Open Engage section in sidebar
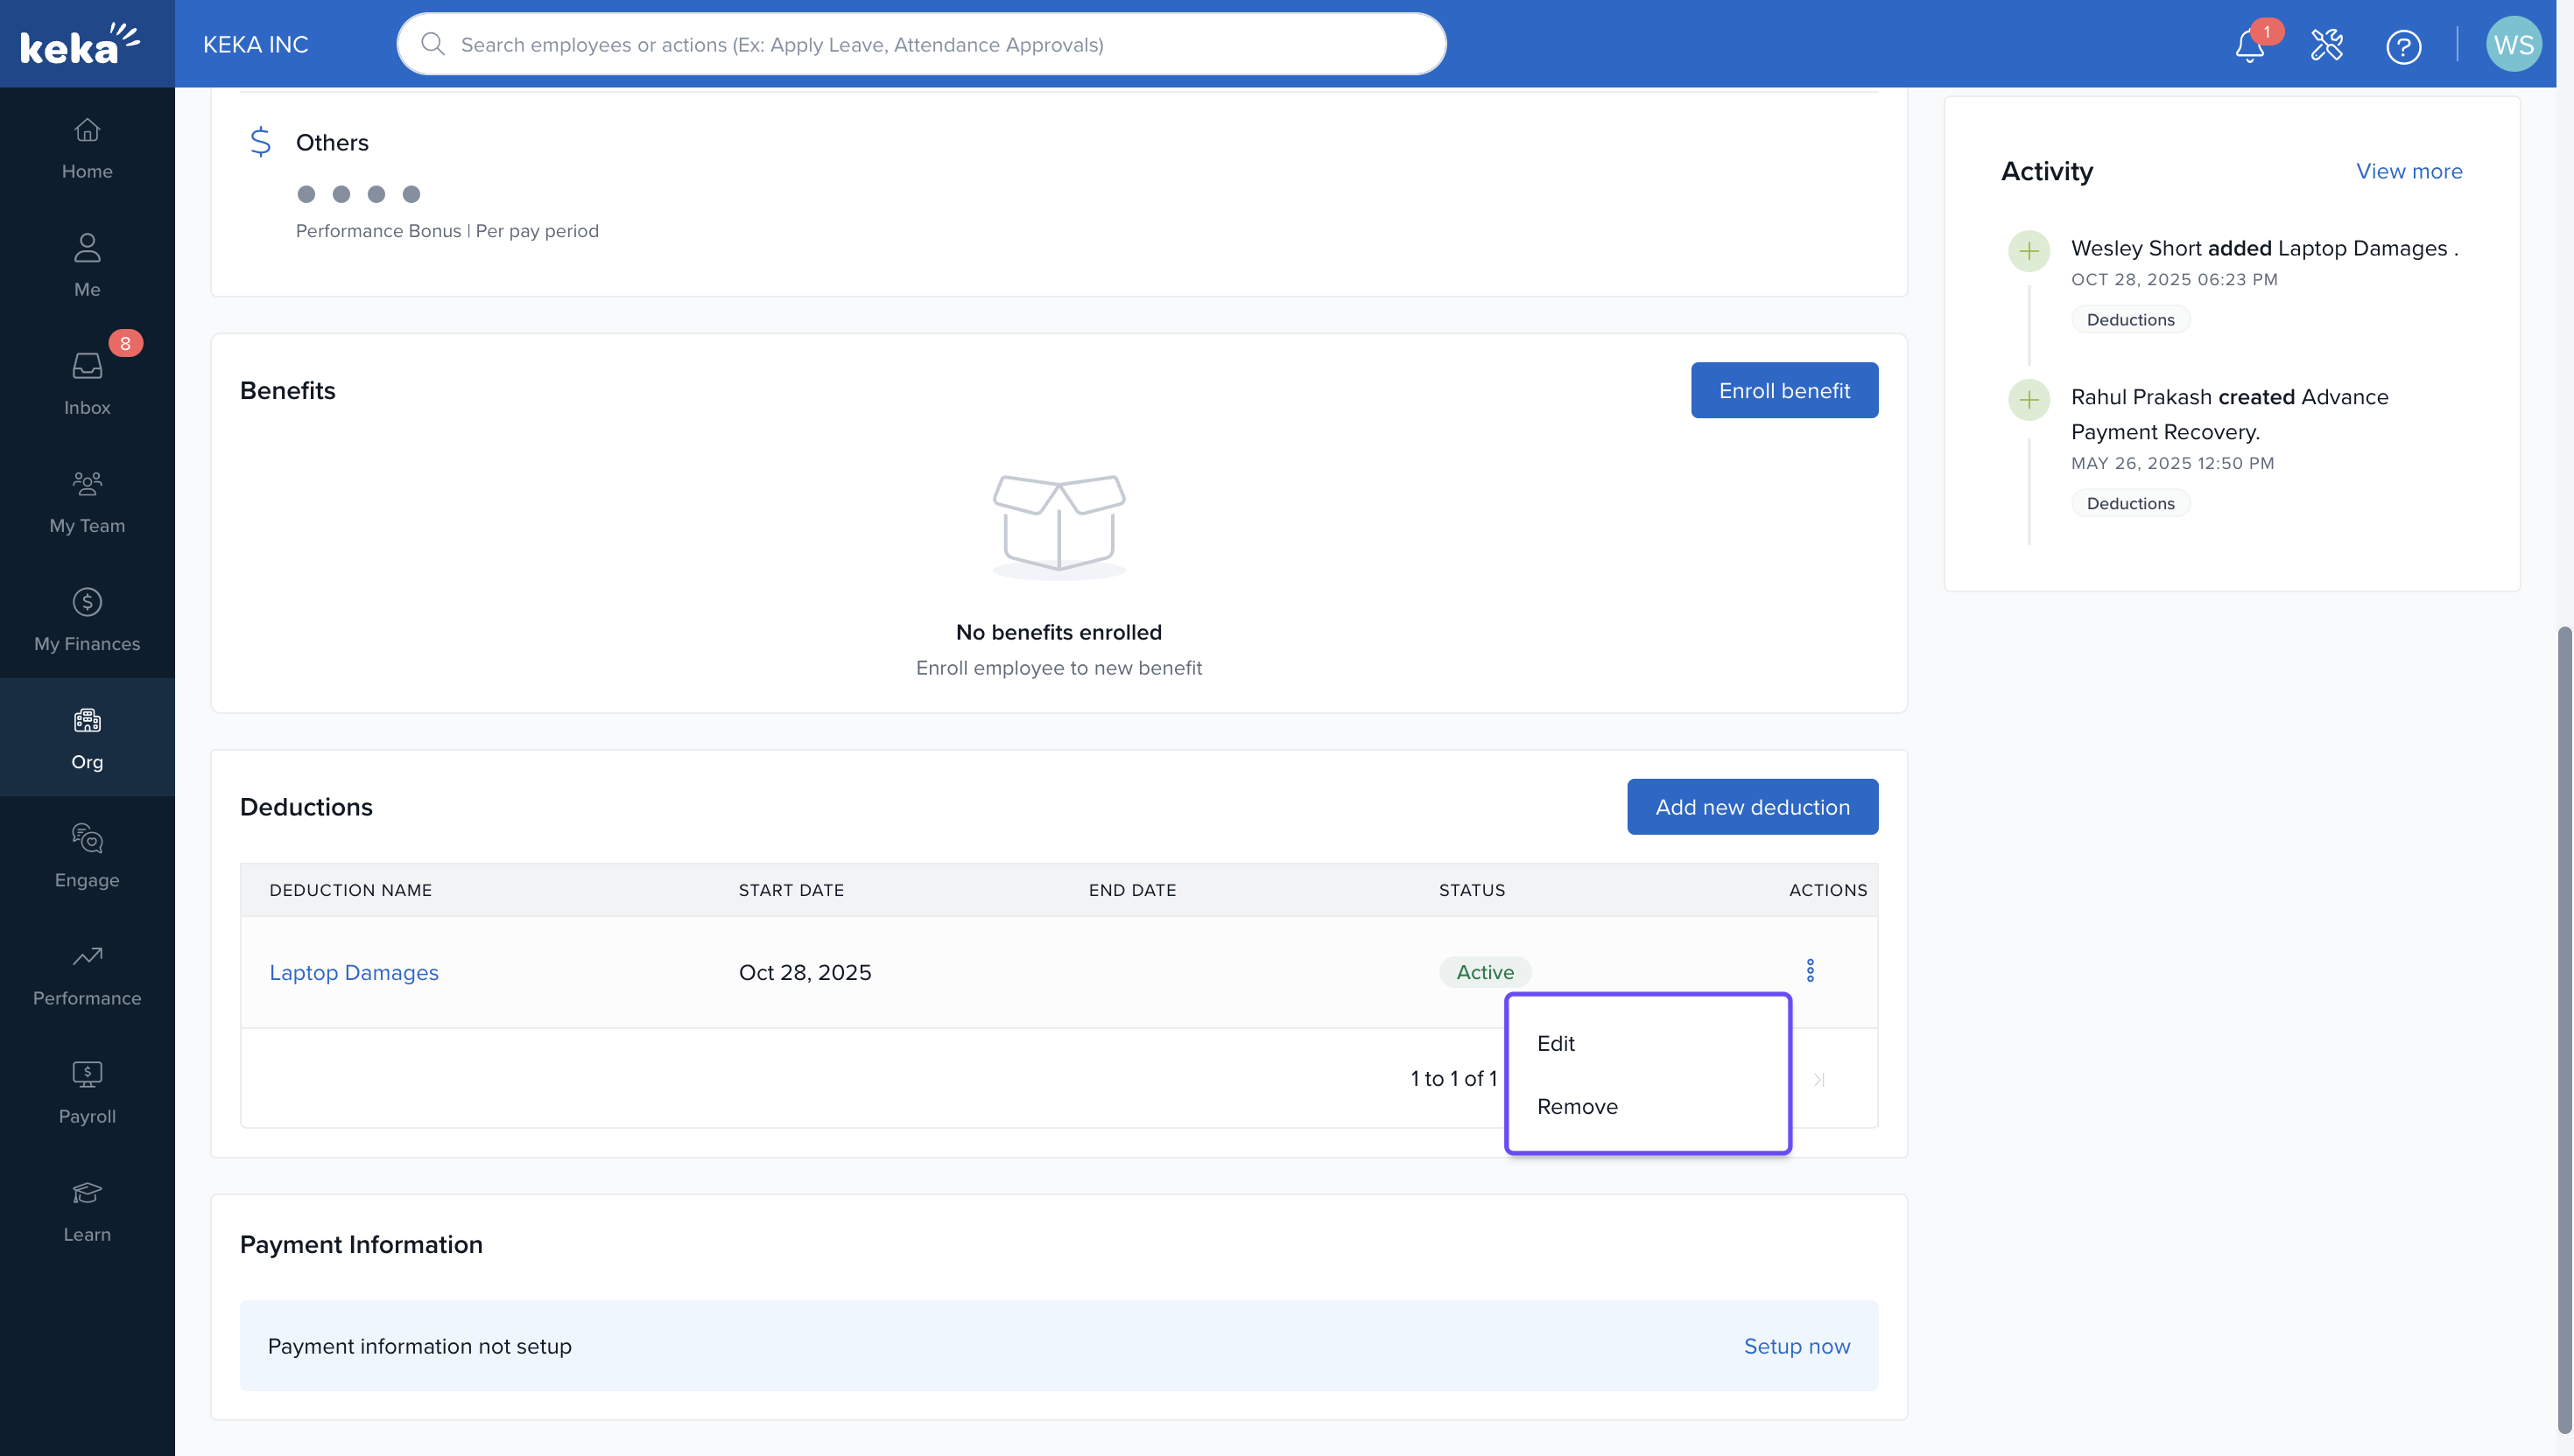Image resolution: width=2574 pixels, height=1456 pixels. 87,857
